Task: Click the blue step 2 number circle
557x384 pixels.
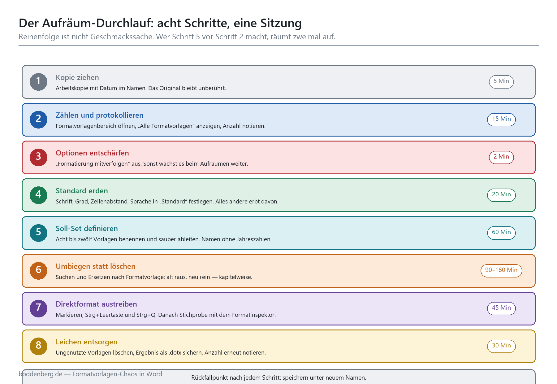Action: pos(38,120)
